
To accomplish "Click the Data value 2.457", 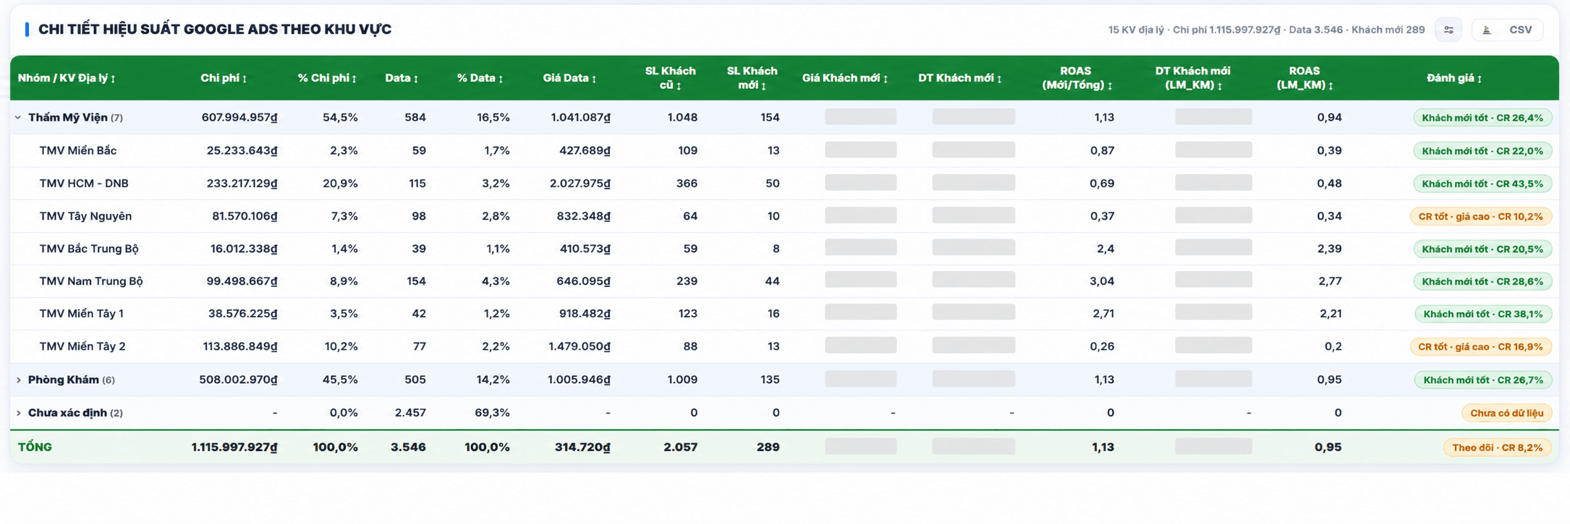I will click(x=410, y=413).
